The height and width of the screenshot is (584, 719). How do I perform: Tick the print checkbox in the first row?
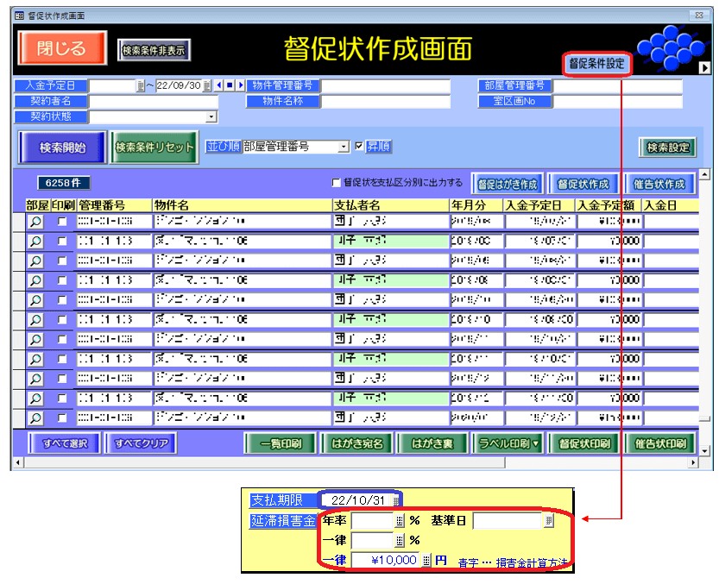pyautogui.click(x=61, y=221)
